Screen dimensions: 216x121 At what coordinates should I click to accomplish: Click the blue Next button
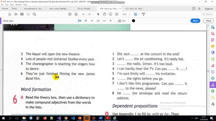click(195, 21)
